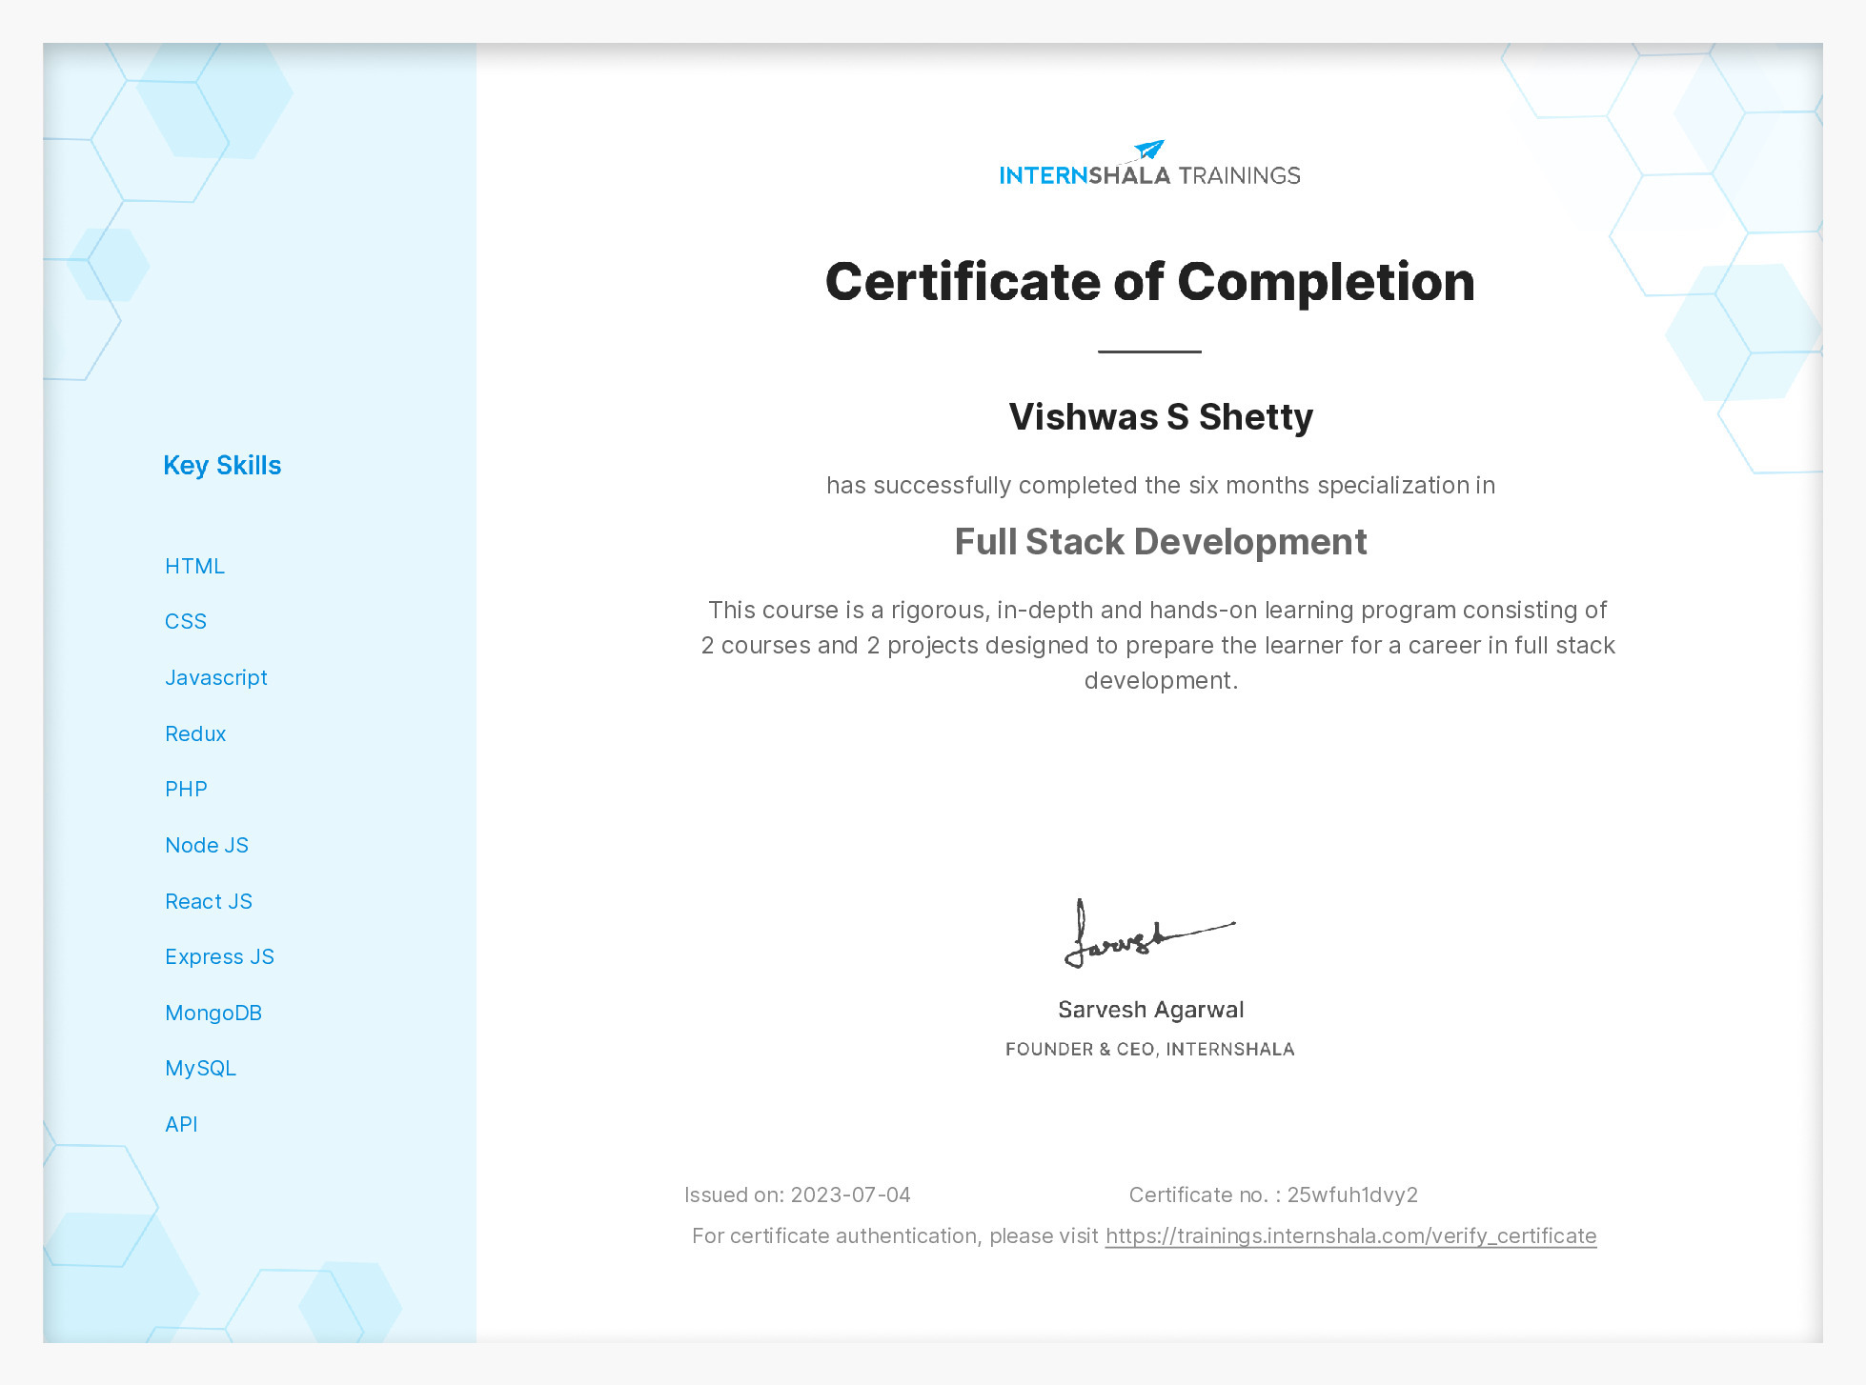Click the 'has successfully completed' line
1866x1385 pixels.
click(1161, 486)
